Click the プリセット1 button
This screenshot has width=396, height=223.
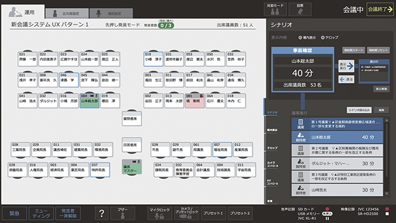point(213,213)
